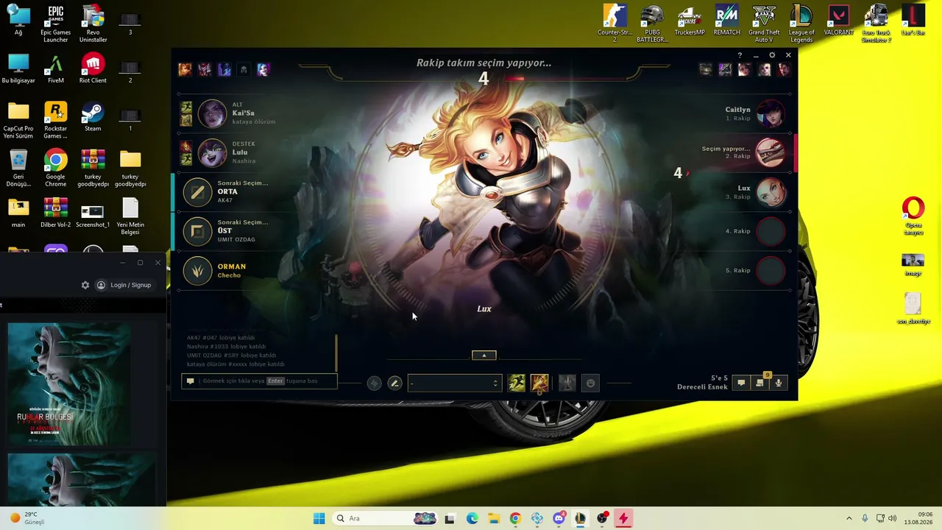Open Google Chrome desktop icon
Image resolution: width=942 pixels, height=530 pixels.
point(55,169)
